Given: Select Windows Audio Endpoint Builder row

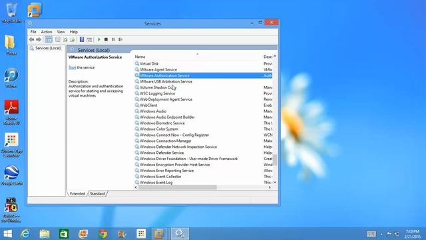Looking at the screenshot, I should coord(203,117).
